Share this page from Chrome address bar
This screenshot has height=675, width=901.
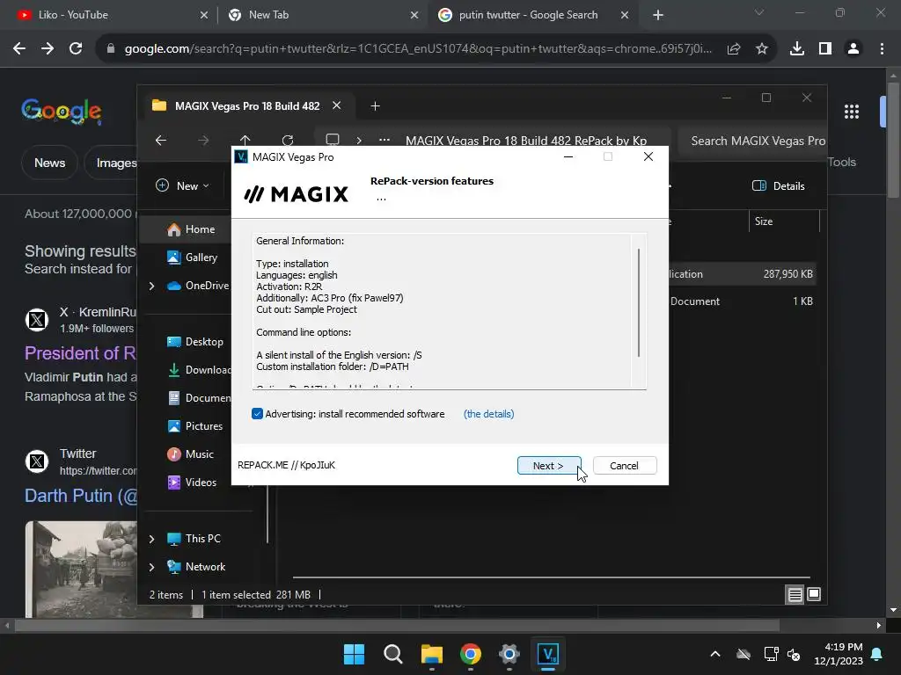click(x=734, y=49)
